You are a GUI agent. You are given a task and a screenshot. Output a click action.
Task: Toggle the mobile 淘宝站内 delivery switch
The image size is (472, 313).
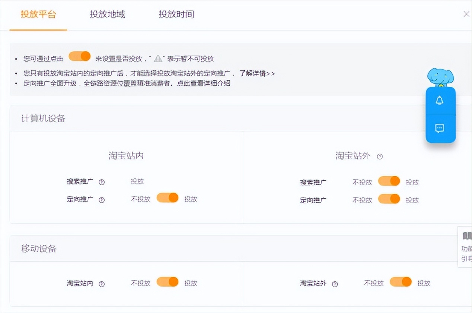[x=168, y=282]
